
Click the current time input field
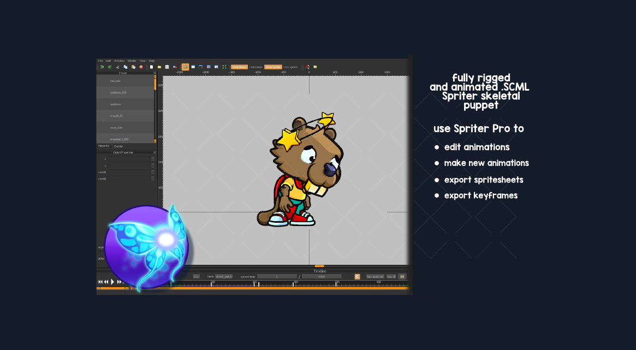pos(277,277)
